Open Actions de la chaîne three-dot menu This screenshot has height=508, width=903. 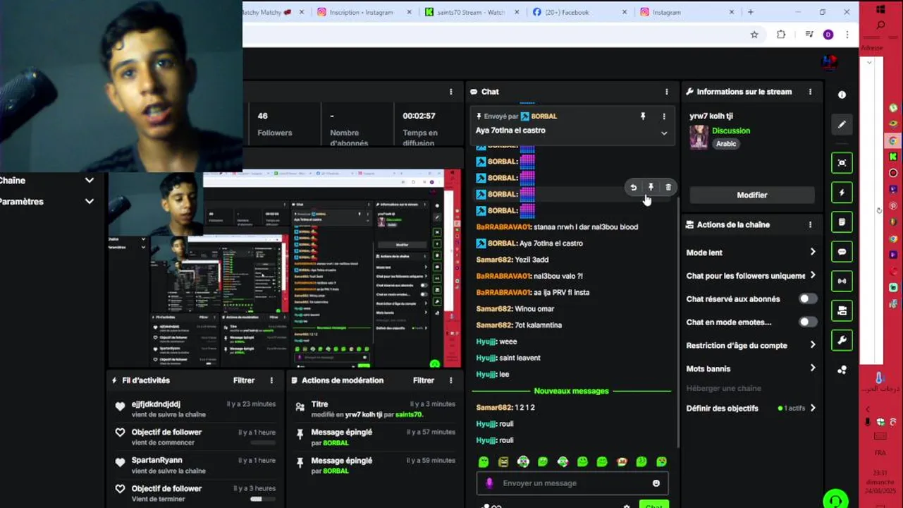click(x=811, y=224)
